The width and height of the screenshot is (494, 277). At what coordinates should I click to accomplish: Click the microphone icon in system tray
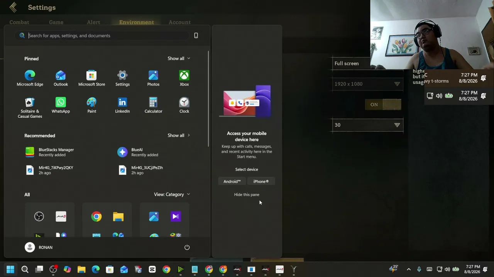click(419, 269)
